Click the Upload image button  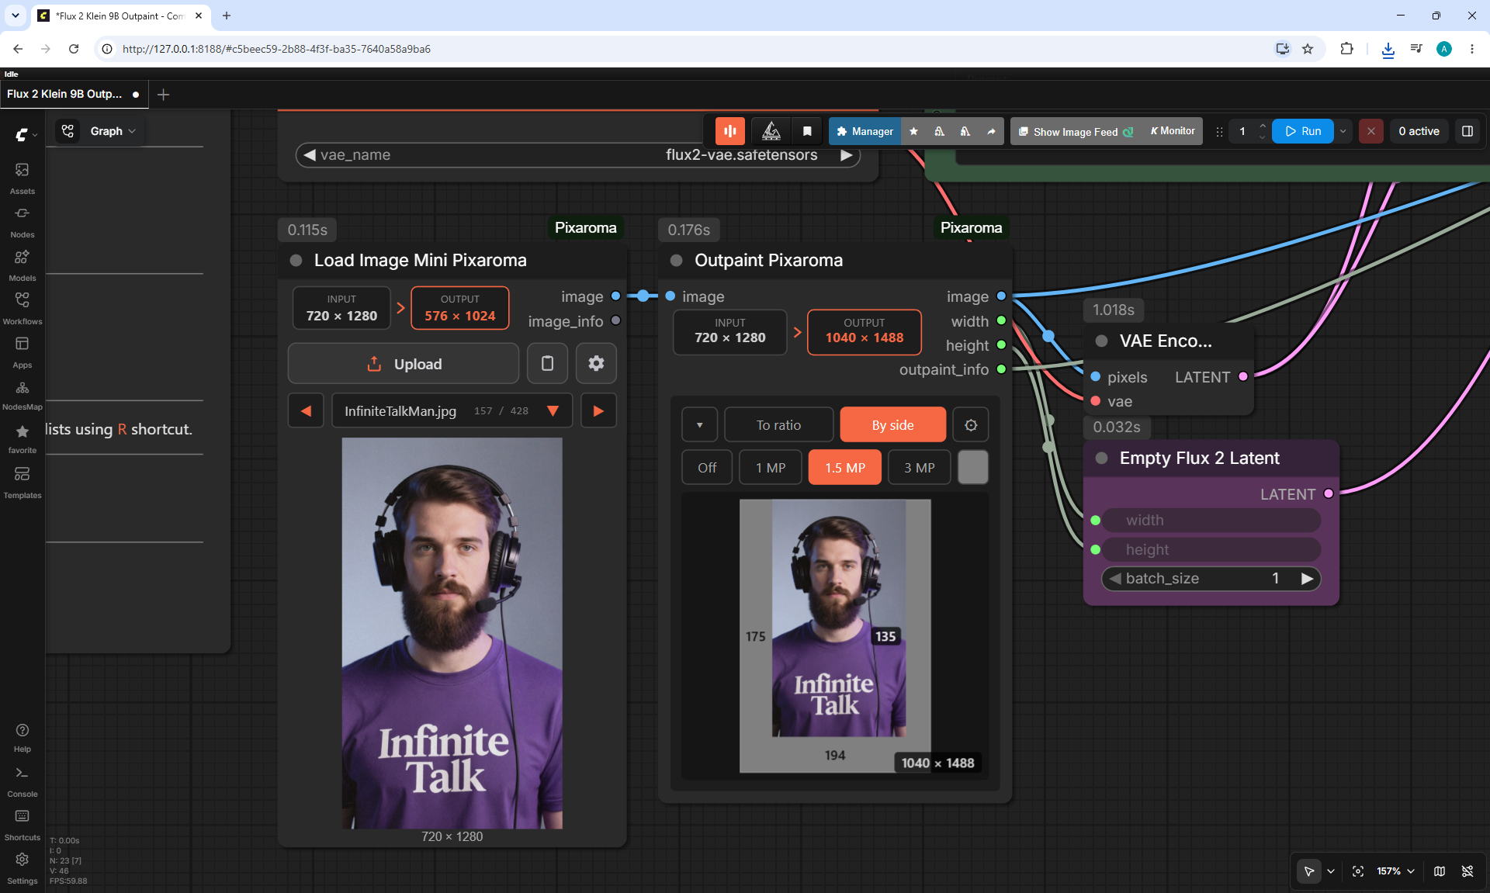pos(404,363)
